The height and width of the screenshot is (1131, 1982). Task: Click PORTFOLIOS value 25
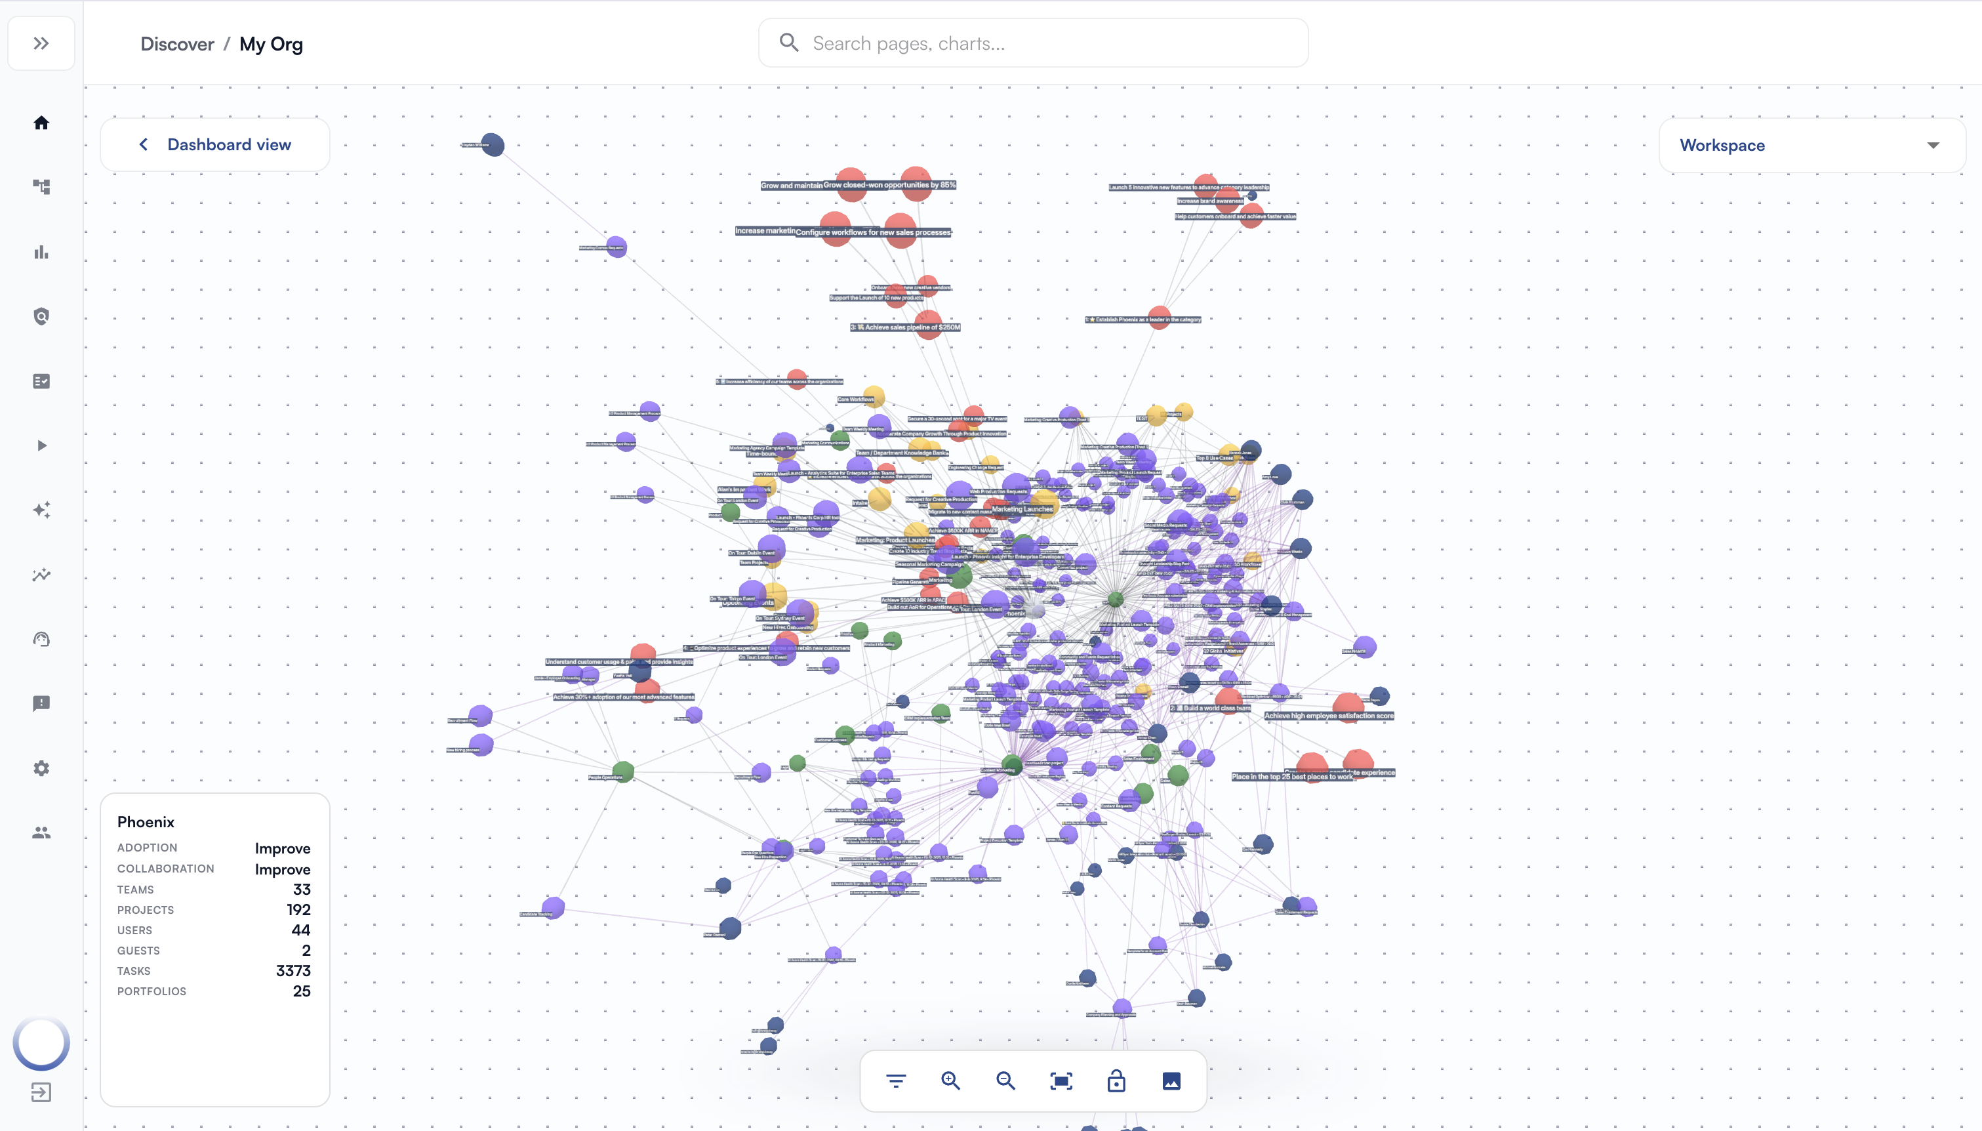[x=302, y=991]
